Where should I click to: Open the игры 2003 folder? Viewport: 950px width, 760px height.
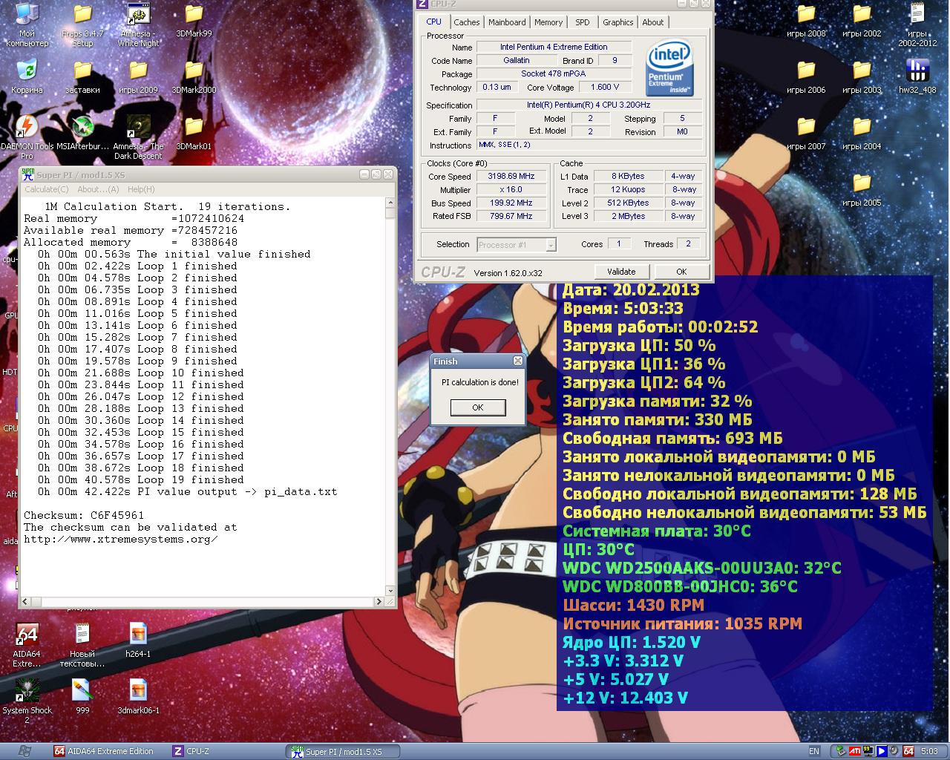(x=862, y=76)
